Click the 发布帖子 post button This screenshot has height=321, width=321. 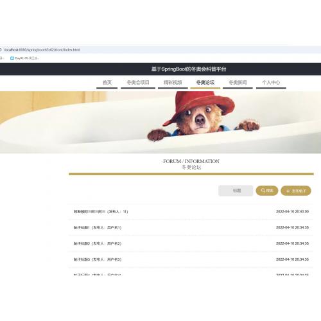[x=296, y=191]
